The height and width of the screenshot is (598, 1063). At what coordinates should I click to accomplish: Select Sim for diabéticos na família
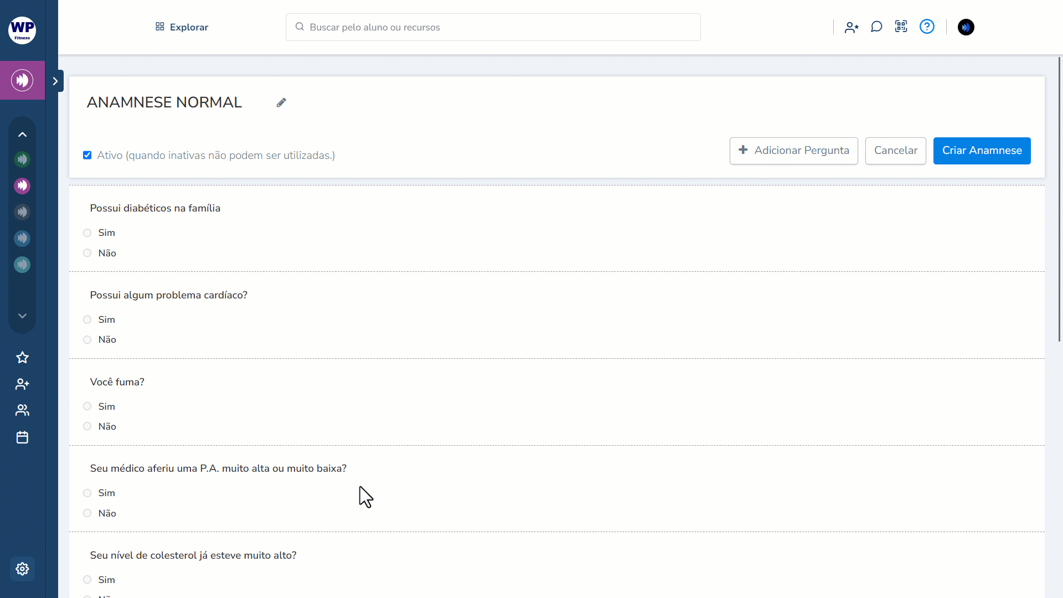(87, 233)
